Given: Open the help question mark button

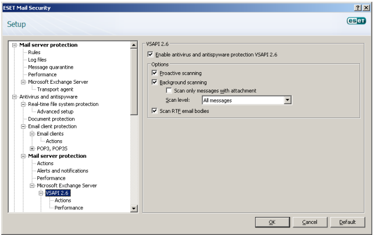Looking at the screenshot, I should [x=358, y=8].
